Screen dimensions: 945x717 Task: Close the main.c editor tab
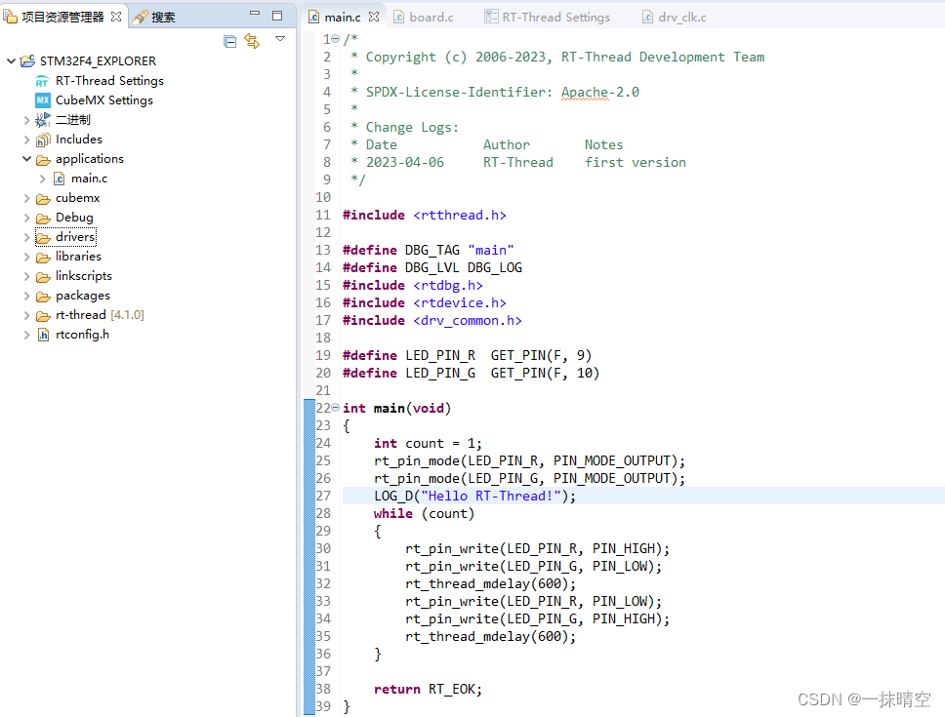[x=374, y=17]
